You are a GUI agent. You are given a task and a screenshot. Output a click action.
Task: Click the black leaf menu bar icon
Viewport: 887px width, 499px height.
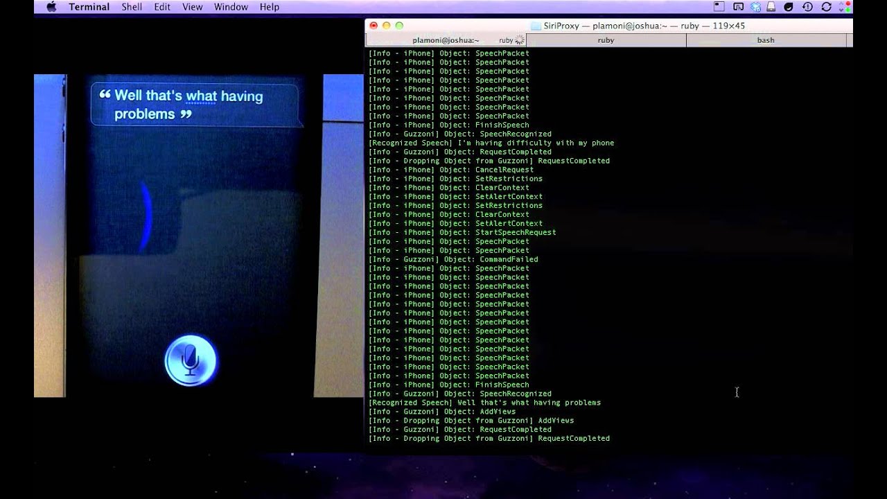[789, 7]
